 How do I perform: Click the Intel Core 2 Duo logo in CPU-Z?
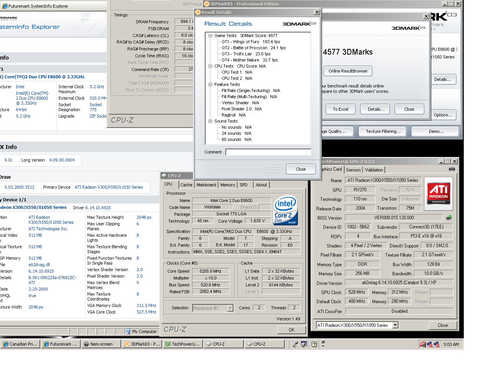[x=286, y=211]
